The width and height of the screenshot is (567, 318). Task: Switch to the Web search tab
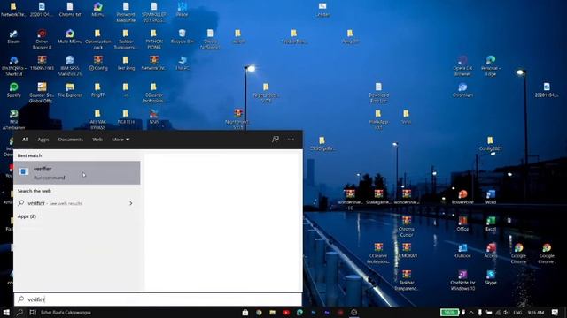[97, 140]
